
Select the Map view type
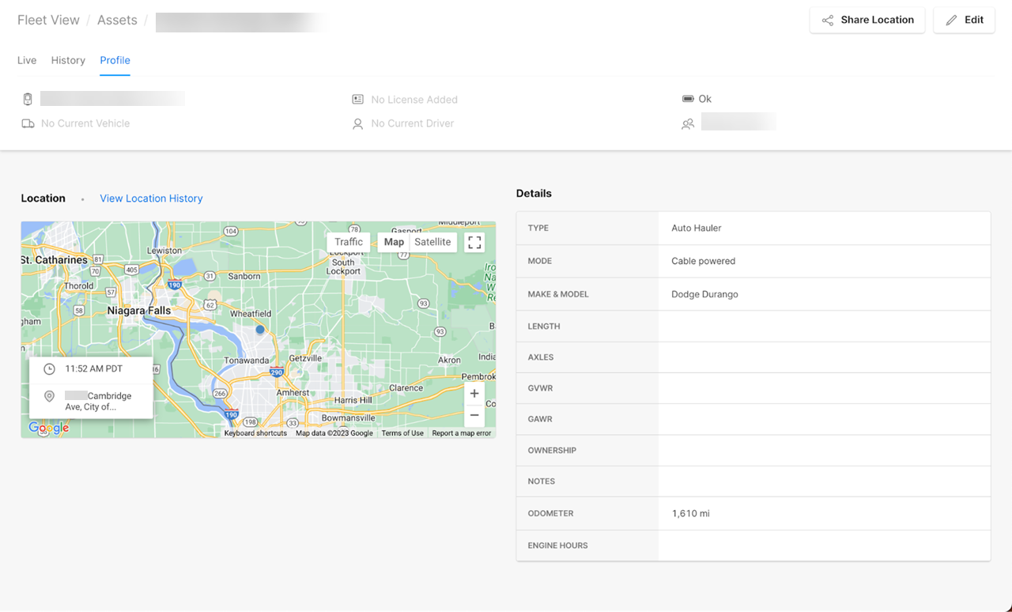tap(394, 242)
